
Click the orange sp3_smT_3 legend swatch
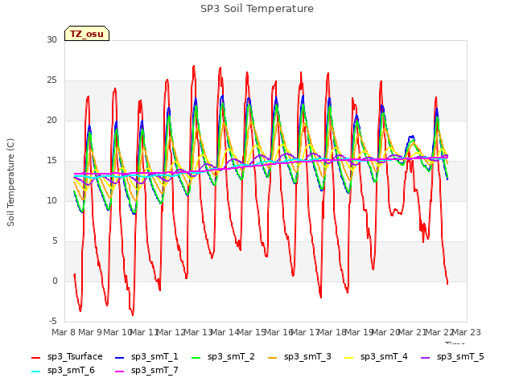[x=273, y=357]
